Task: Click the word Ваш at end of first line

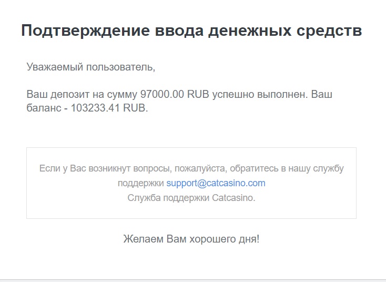Action: click(322, 94)
